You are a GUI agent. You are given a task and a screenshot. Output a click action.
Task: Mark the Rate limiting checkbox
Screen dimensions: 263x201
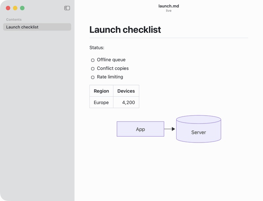93,77
